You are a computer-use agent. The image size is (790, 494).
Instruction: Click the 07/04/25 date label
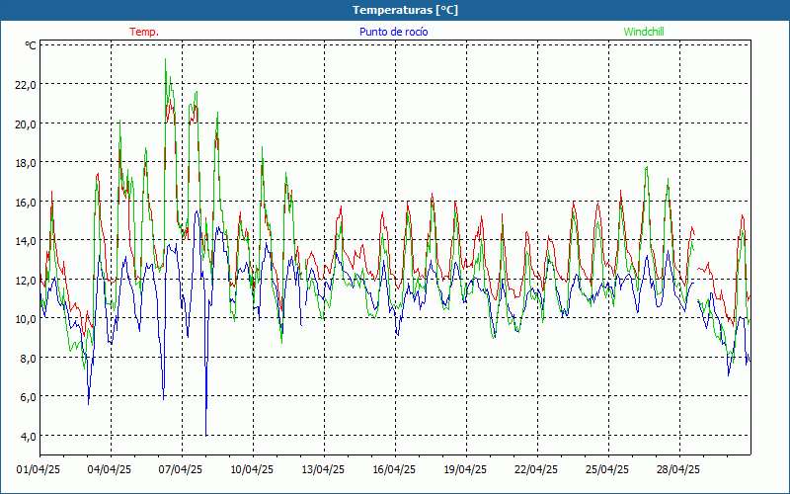click(181, 470)
